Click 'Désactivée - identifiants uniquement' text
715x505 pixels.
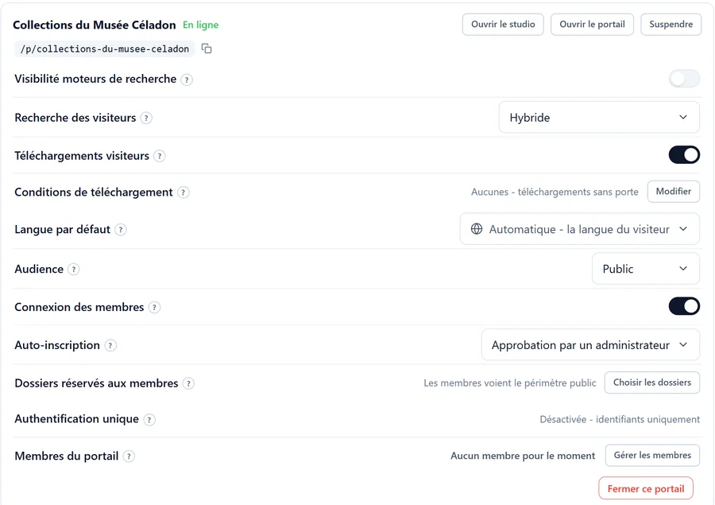(620, 419)
